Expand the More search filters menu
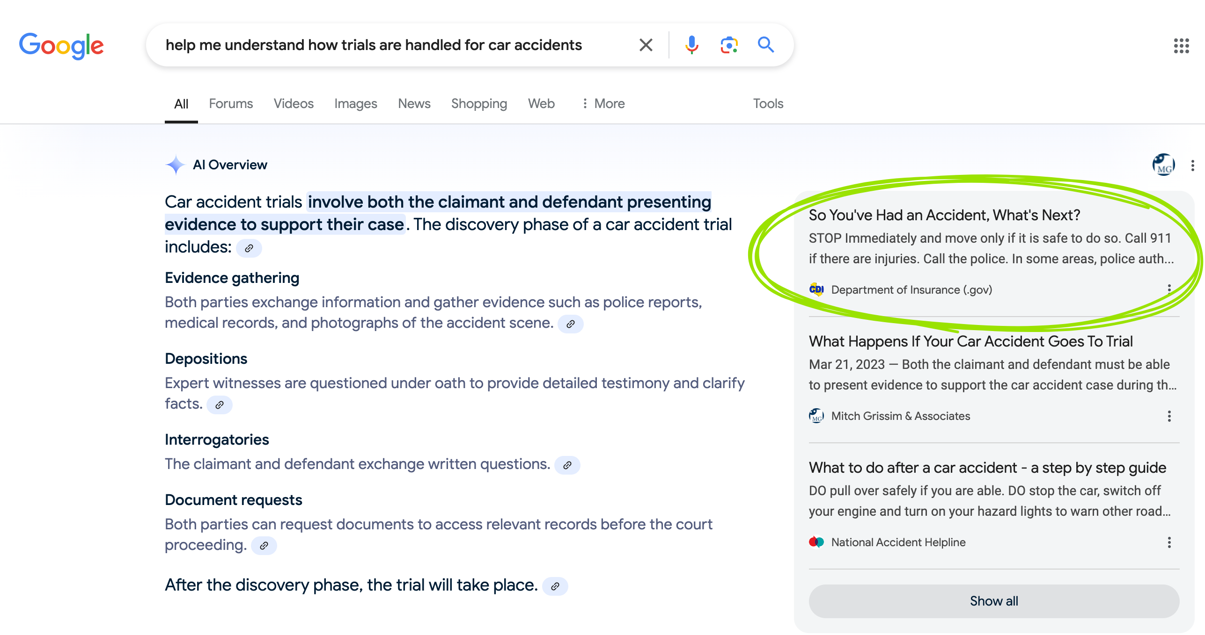Image resolution: width=1205 pixels, height=635 pixels. pyautogui.click(x=603, y=103)
